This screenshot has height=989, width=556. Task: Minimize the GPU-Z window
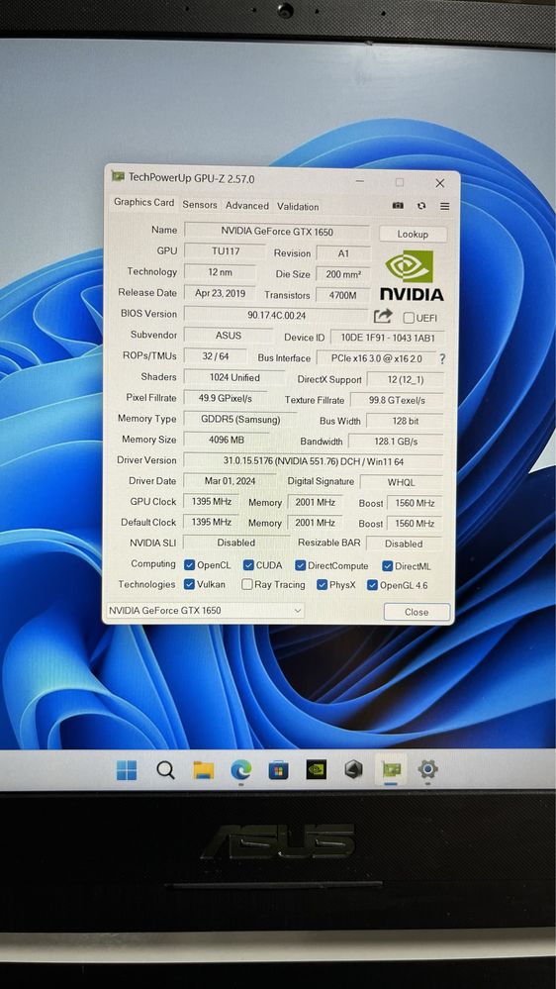[x=359, y=181]
